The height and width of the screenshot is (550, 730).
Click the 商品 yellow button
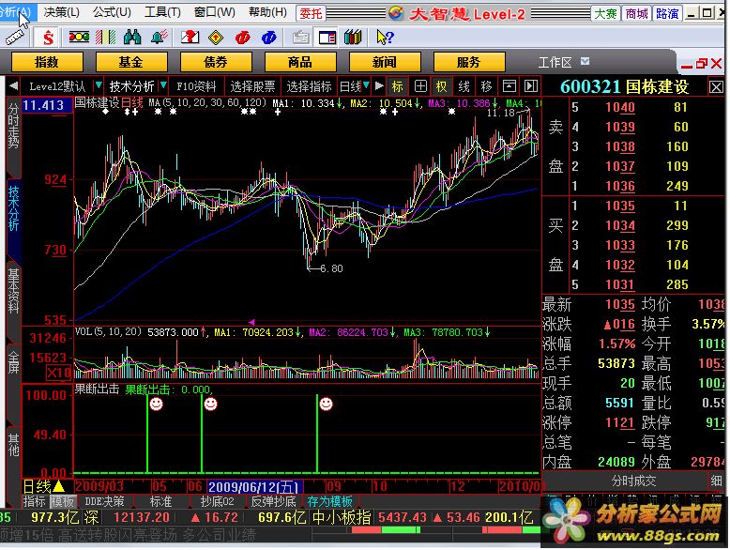pos(300,62)
